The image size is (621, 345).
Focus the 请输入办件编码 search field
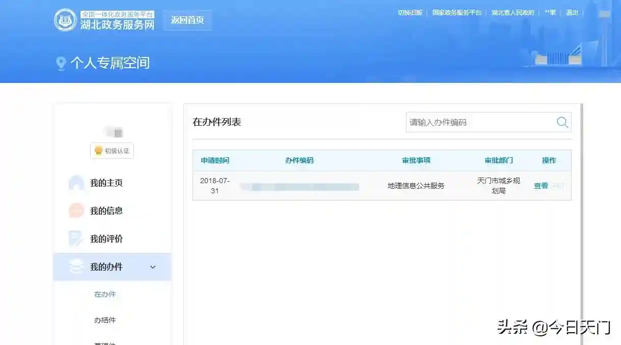point(479,122)
